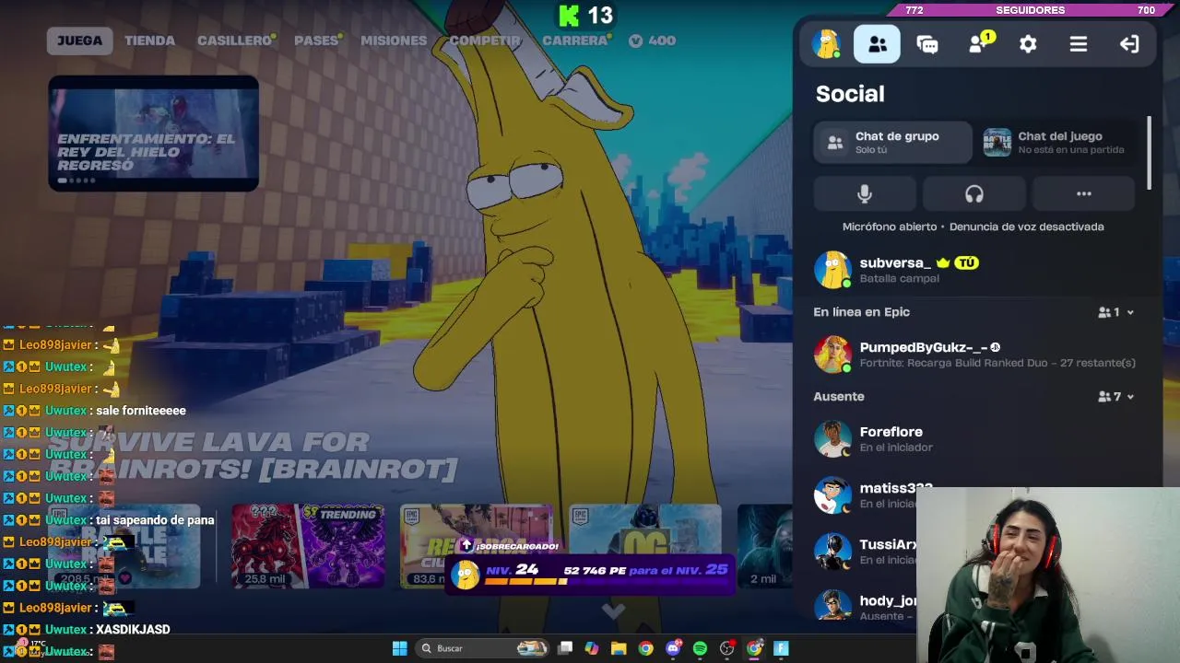Go to the PASES tab
This screenshot has width=1180, height=663.
pyautogui.click(x=316, y=41)
